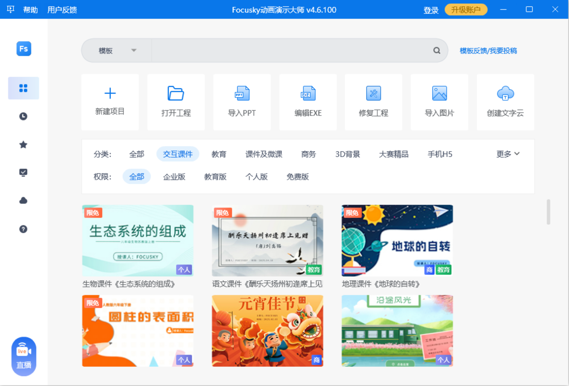Create a new project with 新建项目
This screenshot has width=569, height=386.
tap(110, 102)
